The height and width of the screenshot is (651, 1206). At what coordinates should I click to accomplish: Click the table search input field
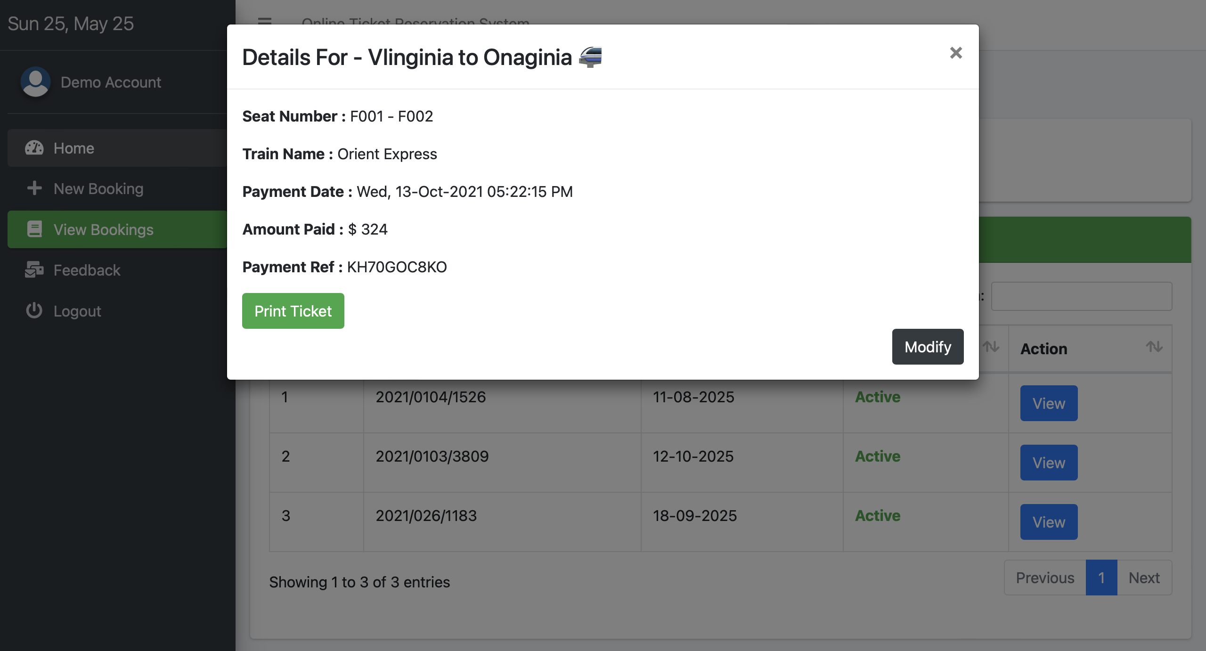pyautogui.click(x=1082, y=296)
